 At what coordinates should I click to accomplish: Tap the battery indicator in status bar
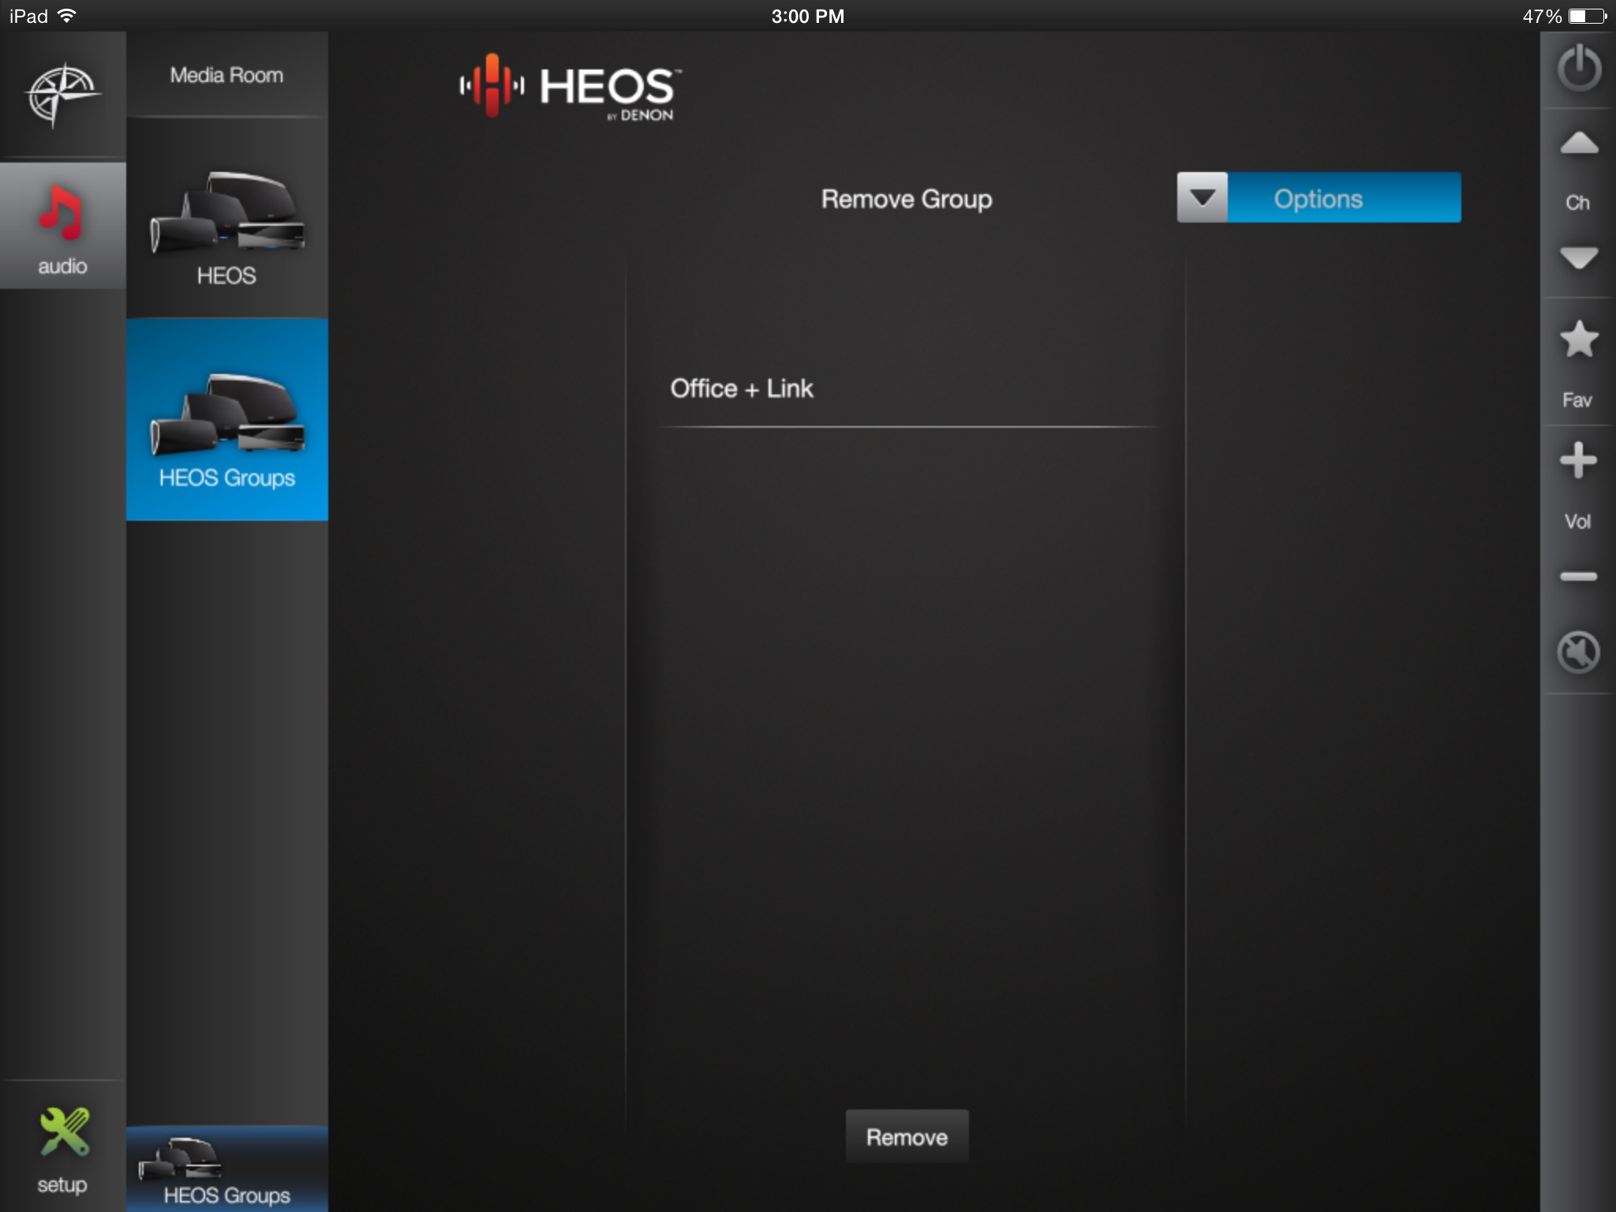(x=1588, y=16)
